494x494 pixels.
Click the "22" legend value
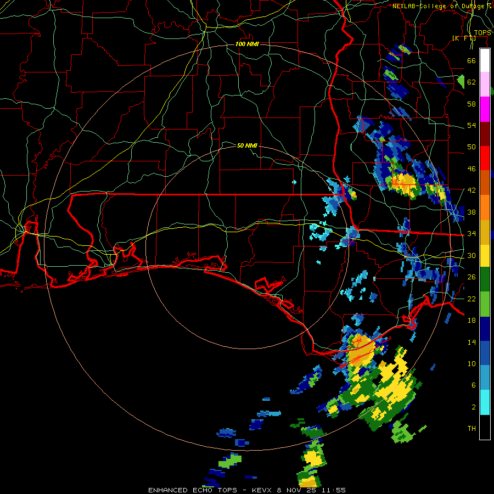click(x=471, y=299)
